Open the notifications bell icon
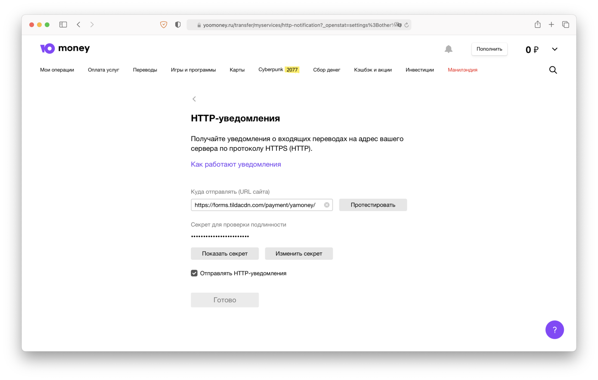The image size is (598, 380). (448, 49)
